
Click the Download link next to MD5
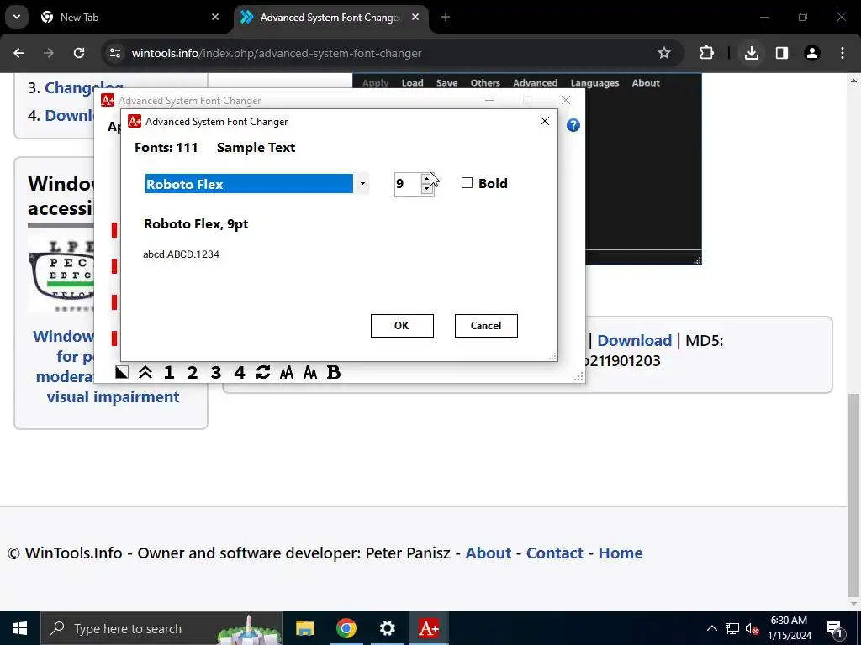tap(634, 341)
